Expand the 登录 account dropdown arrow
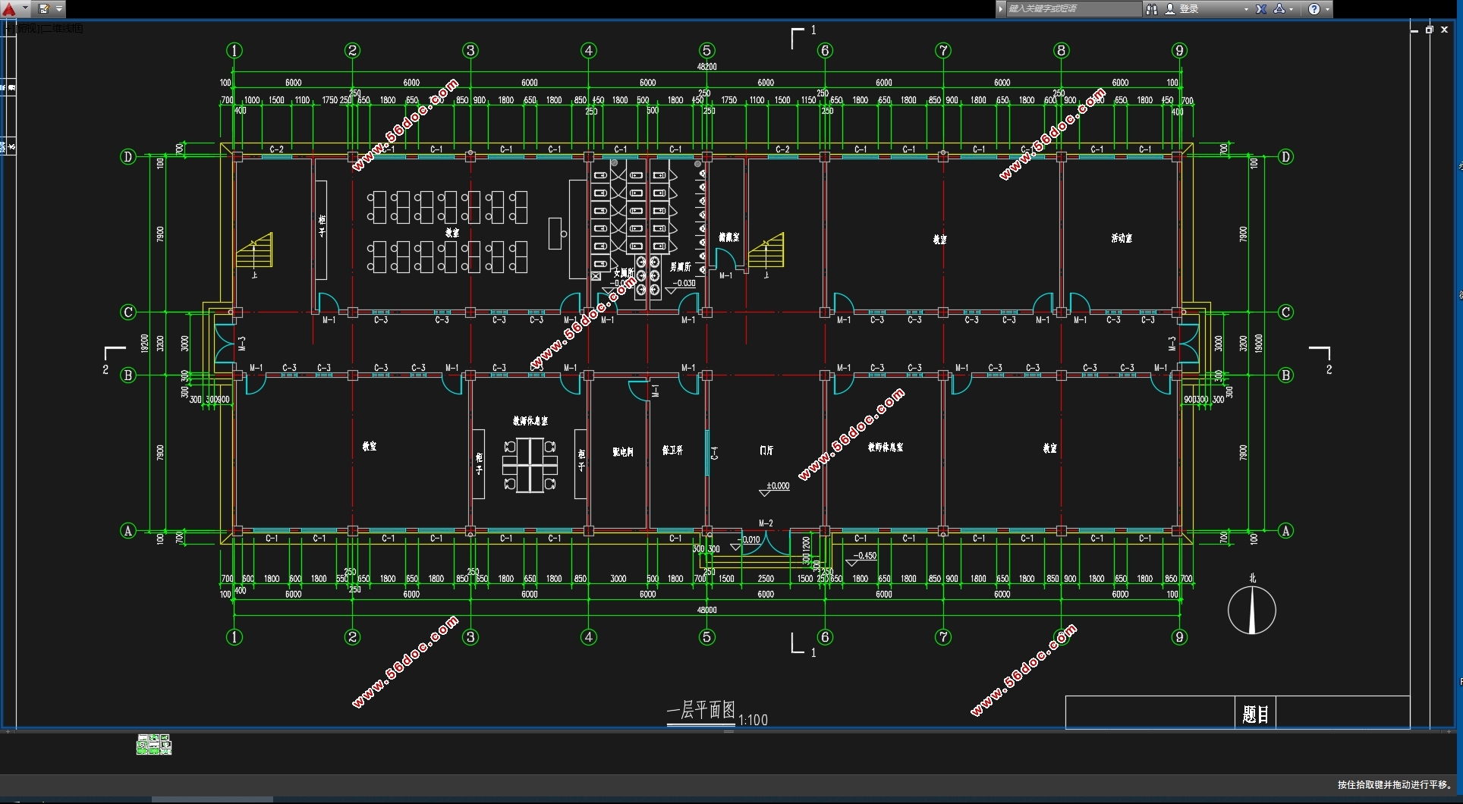1463x804 pixels. coord(1246,9)
